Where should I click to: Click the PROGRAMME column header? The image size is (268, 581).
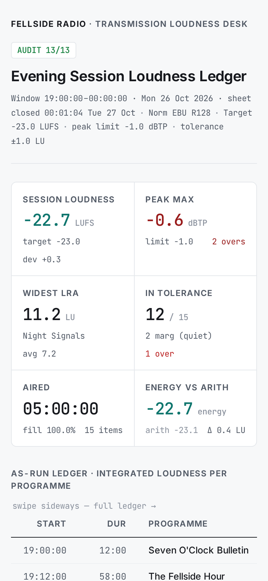(178, 524)
